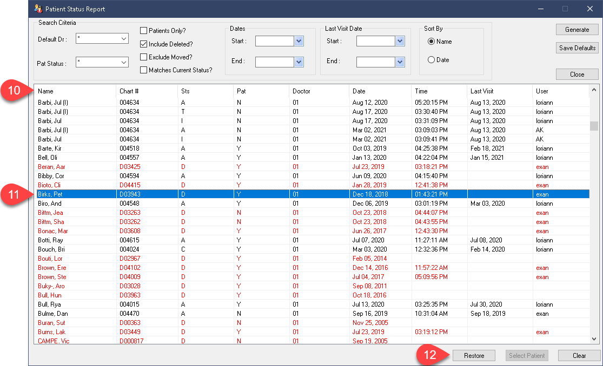Select the Sort By Name radio button
Screen dimensions: 603x366
pyautogui.click(x=431, y=42)
